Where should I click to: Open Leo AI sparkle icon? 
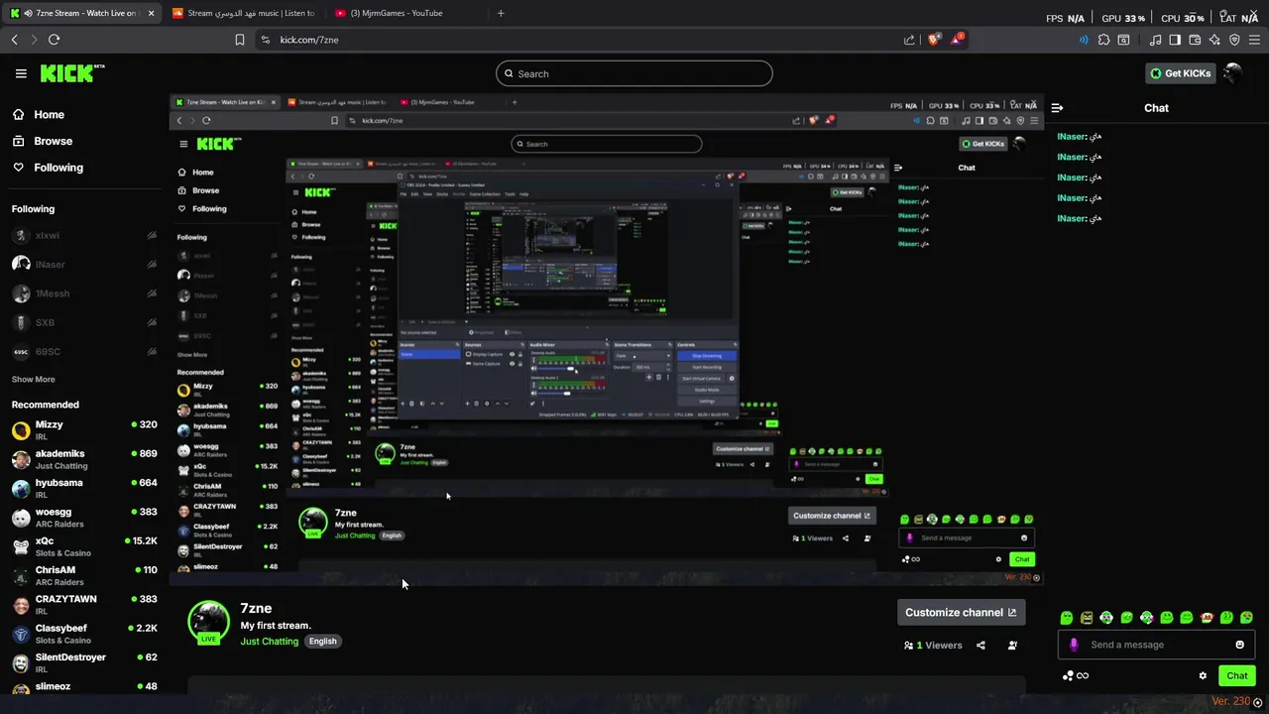click(x=1215, y=40)
